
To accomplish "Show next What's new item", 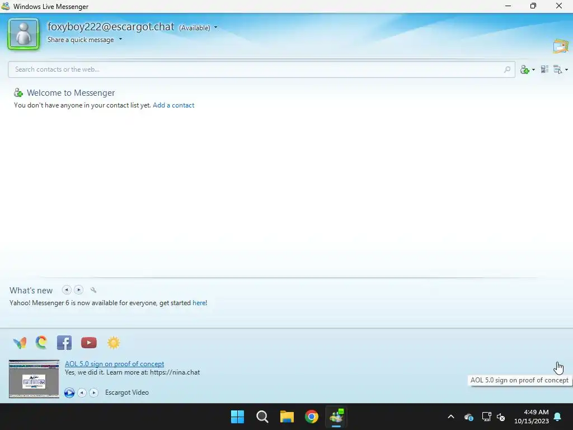I will pyautogui.click(x=78, y=290).
